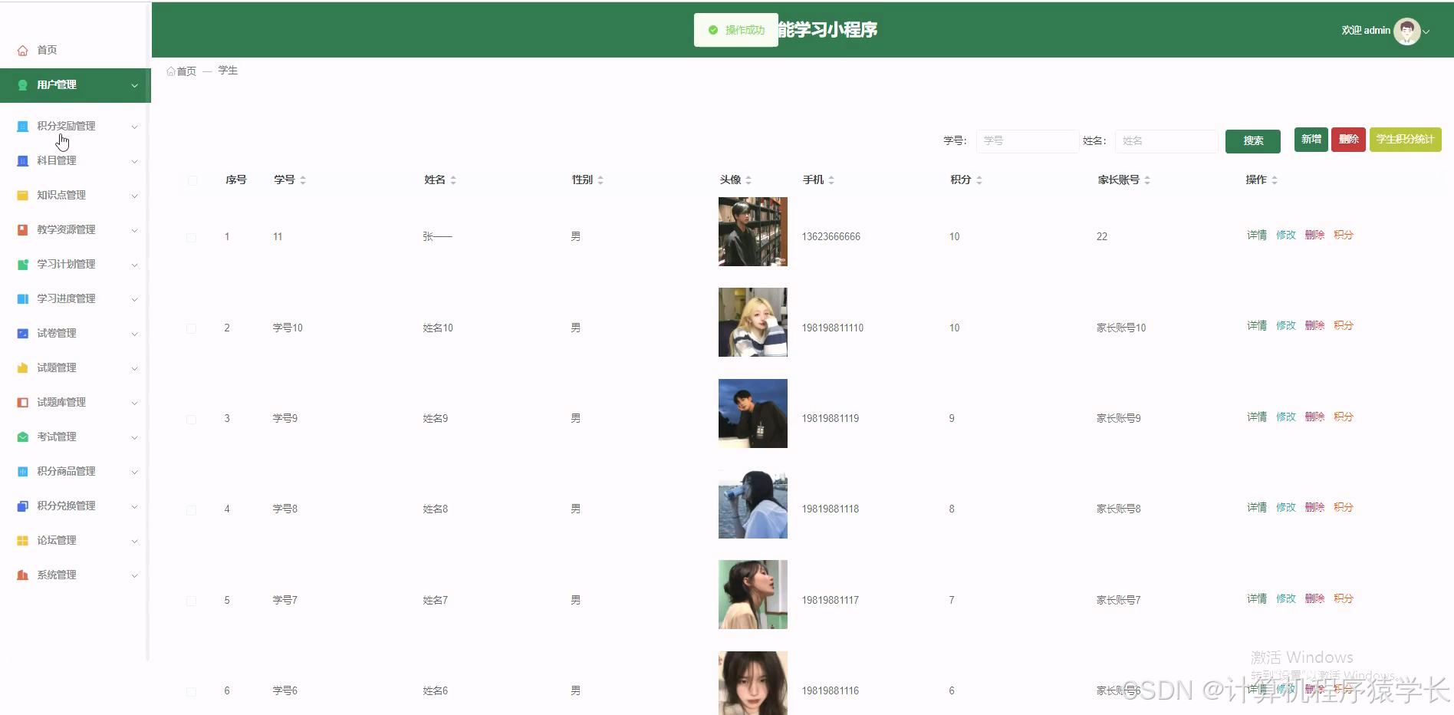The height and width of the screenshot is (715, 1454).
Task: Click the 考试管理 sidebar icon
Action: 23,437
